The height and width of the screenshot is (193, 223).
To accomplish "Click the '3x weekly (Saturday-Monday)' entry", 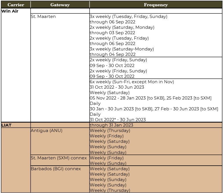I will point(122,49).
